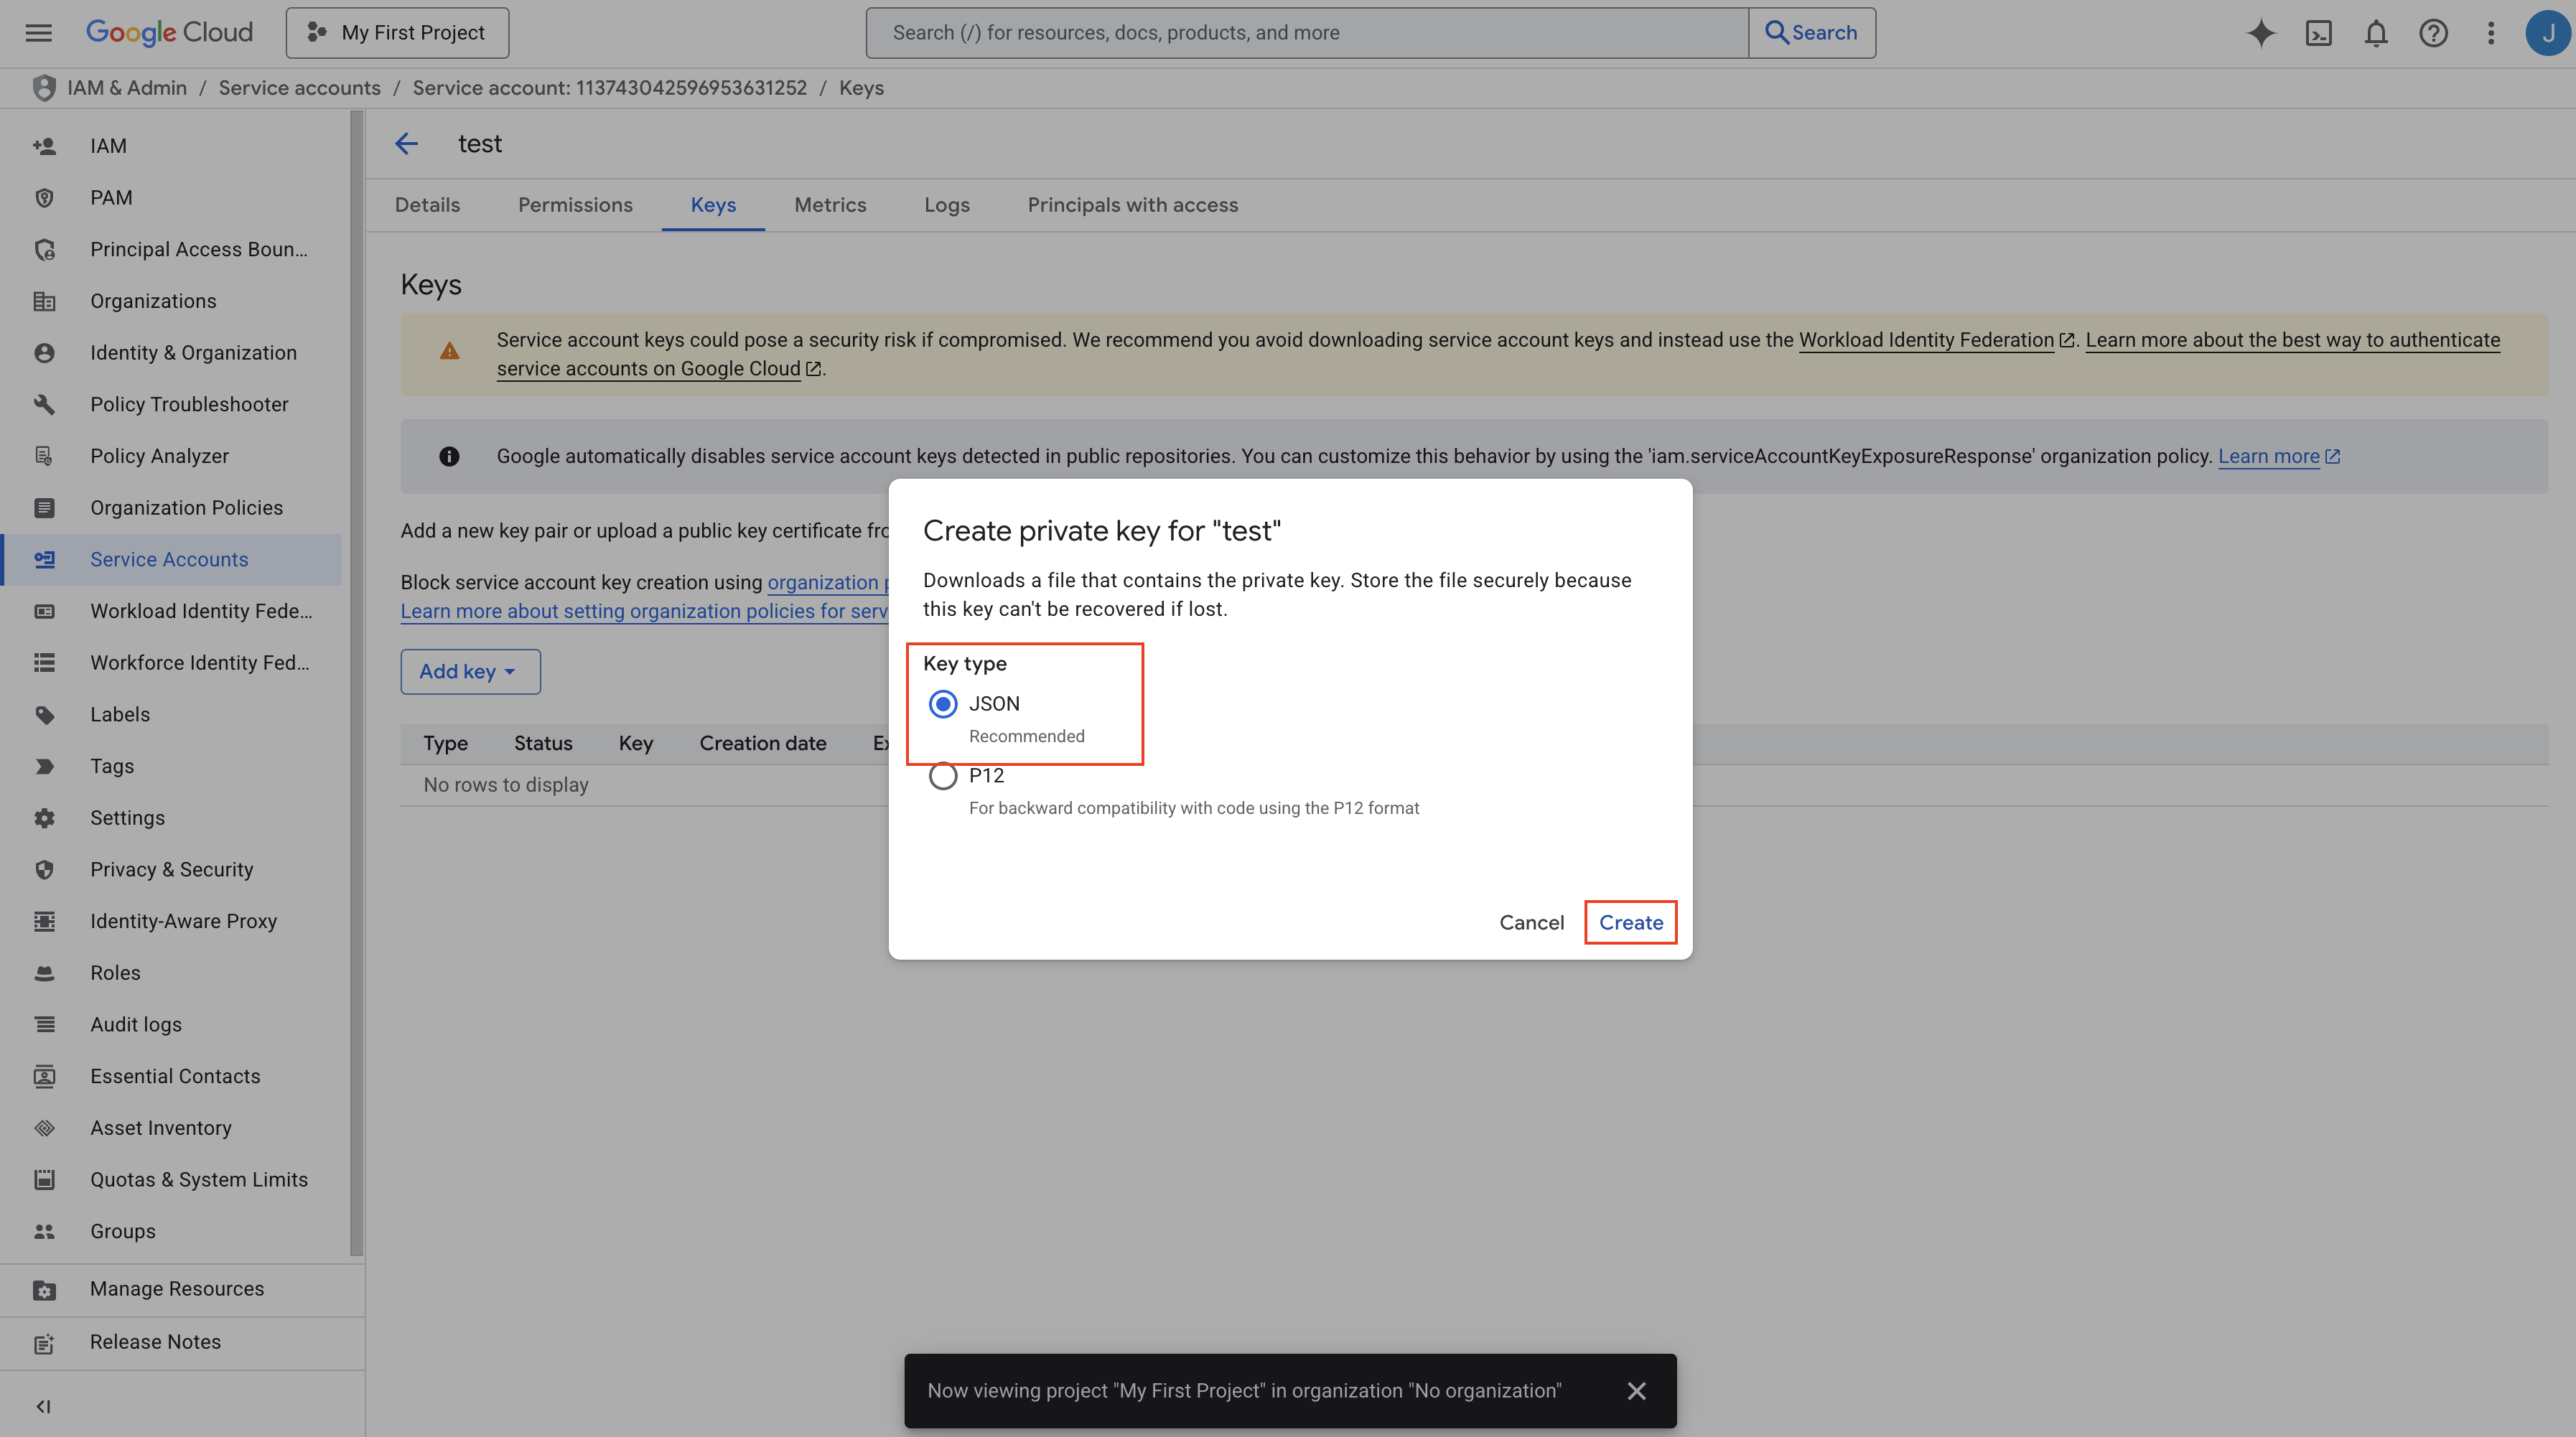The width and height of the screenshot is (2576, 1437).
Task: Open Asset Inventory sidebar item
Action: coord(172,1128)
